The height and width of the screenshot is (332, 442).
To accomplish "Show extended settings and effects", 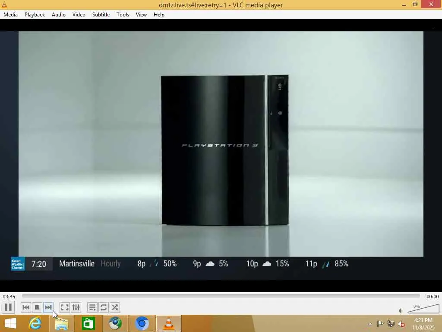I will (x=76, y=307).
